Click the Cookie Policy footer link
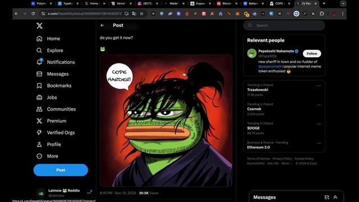Image resolution: width=359 pixels, height=202 pixels. tap(304, 159)
